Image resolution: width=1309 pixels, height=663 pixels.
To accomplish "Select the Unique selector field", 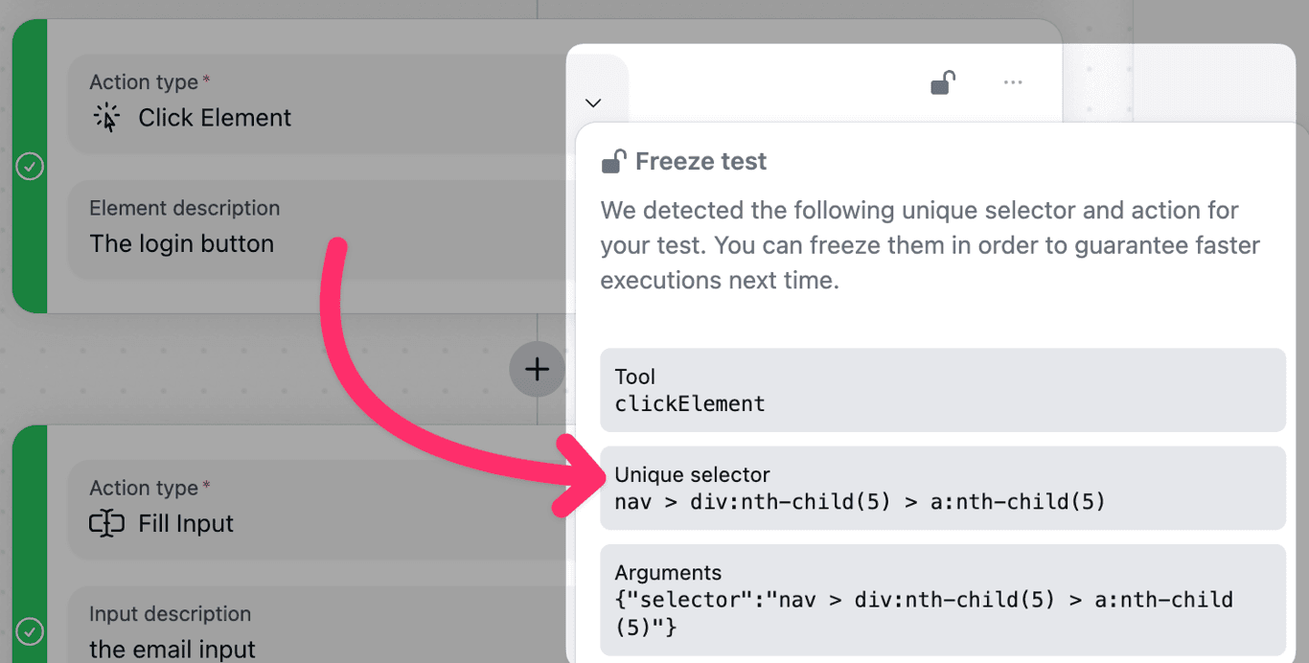I will pyautogui.click(x=943, y=488).
